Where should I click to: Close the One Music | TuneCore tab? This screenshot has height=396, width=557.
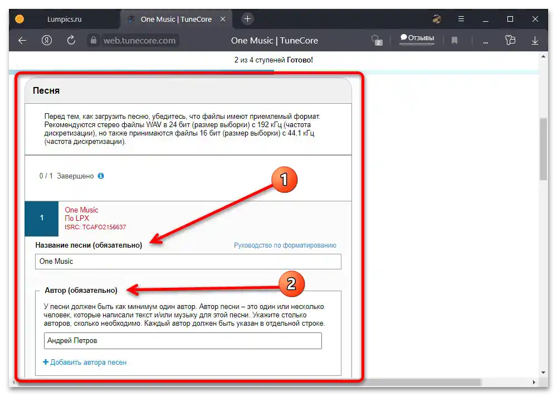coord(223,19)
